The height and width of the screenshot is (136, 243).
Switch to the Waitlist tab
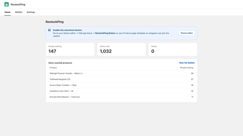click(x=19, y=12)
